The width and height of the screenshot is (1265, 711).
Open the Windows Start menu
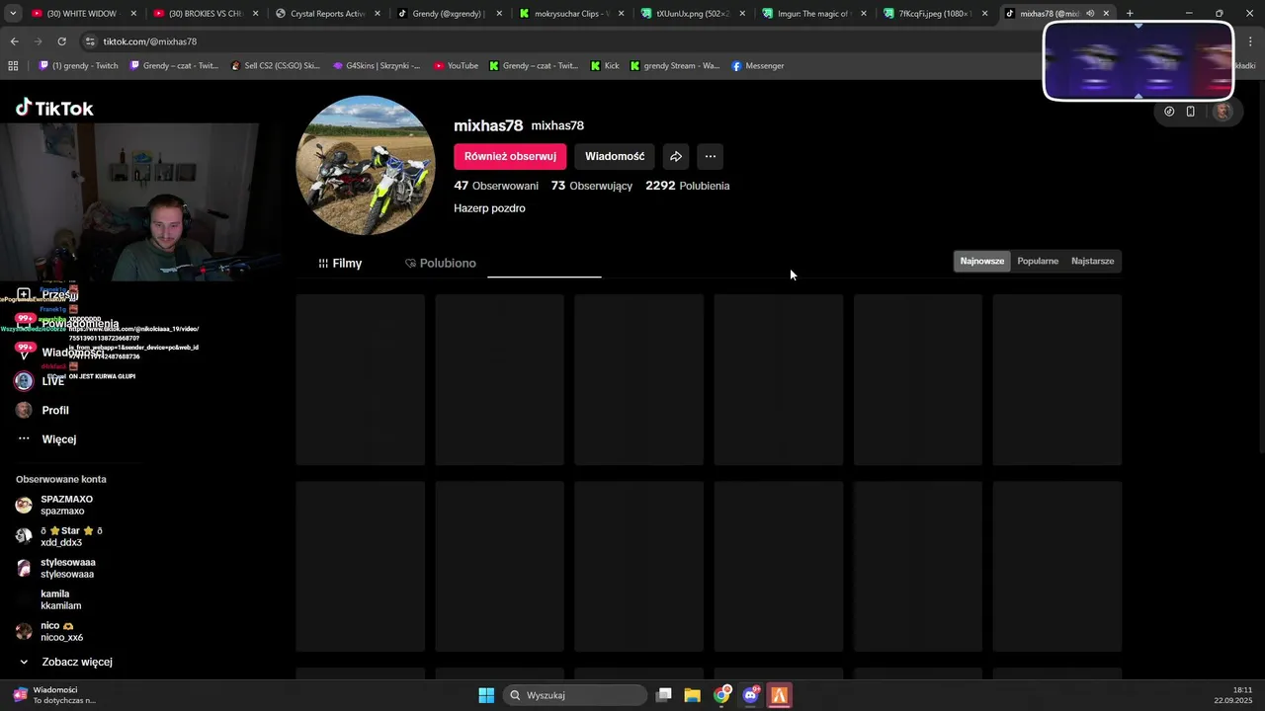486,695
